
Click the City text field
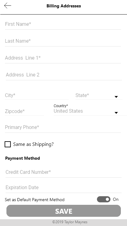(37, 95)
